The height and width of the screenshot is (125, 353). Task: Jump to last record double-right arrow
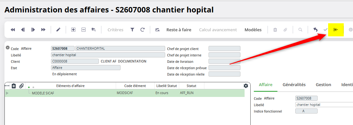43,30
